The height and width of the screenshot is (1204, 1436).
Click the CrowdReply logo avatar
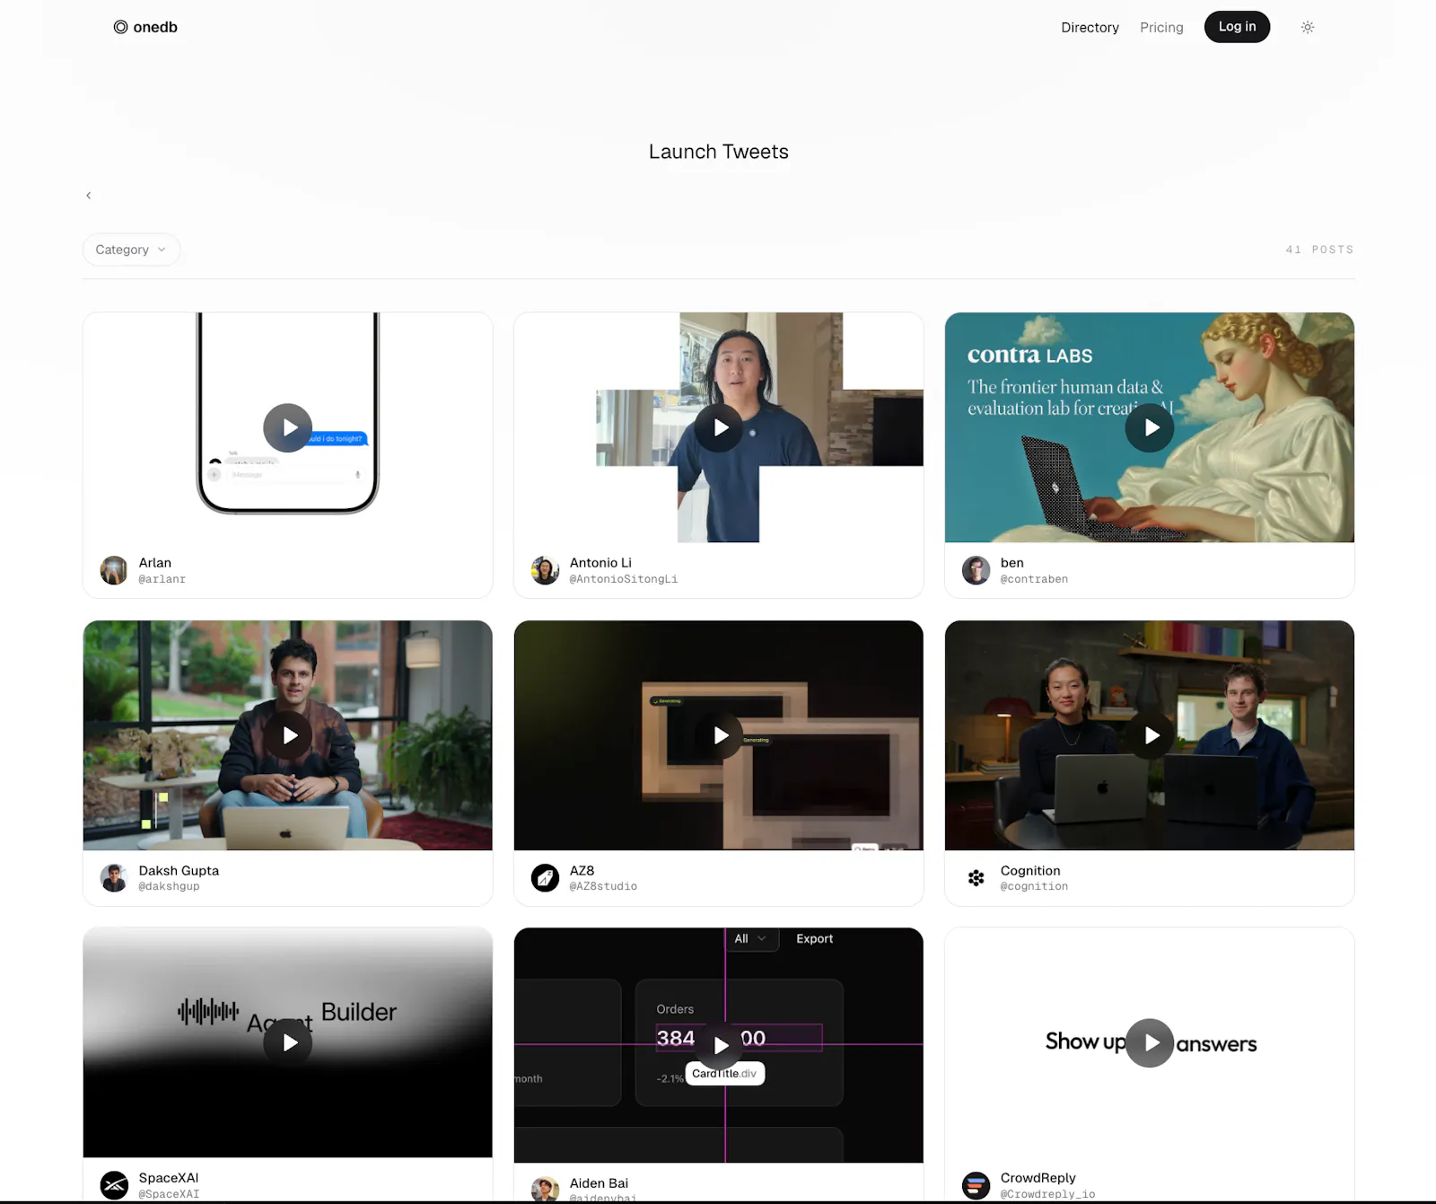point(976,1185)
